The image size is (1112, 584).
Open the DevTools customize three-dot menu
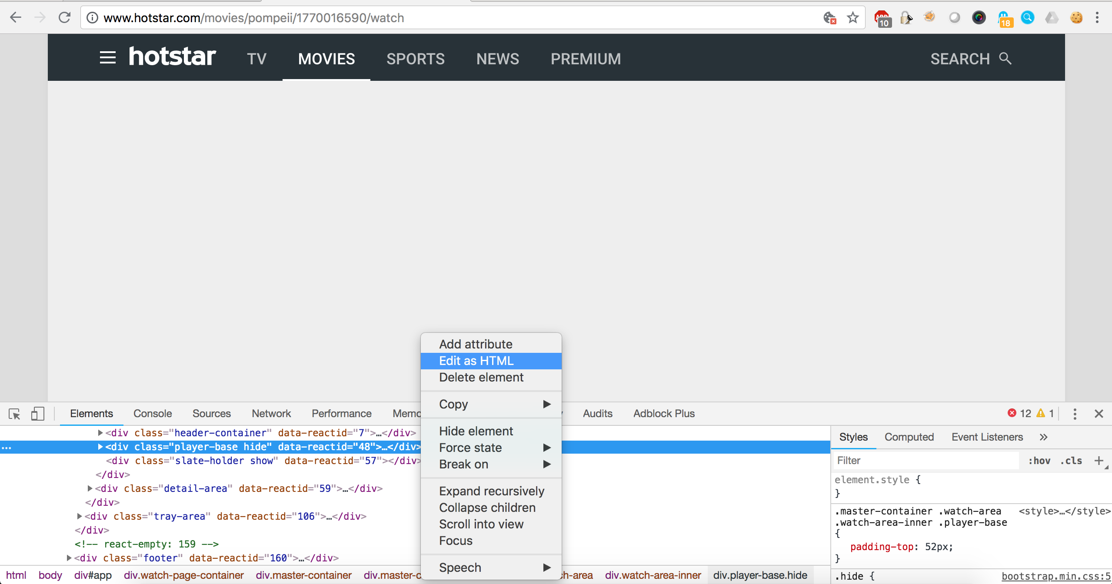(x=1075, y=414)
